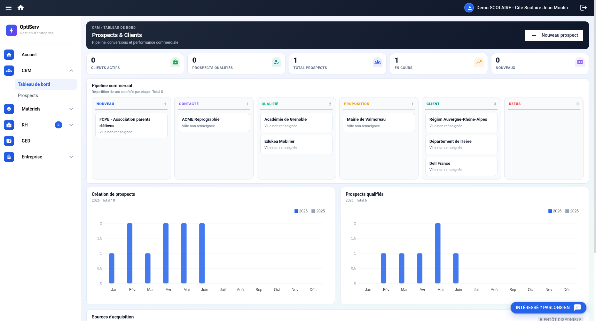This screenshot has height=321, width=596.
Task: Collapse the CRM menu chevron
Action: (x=71, y=71)
